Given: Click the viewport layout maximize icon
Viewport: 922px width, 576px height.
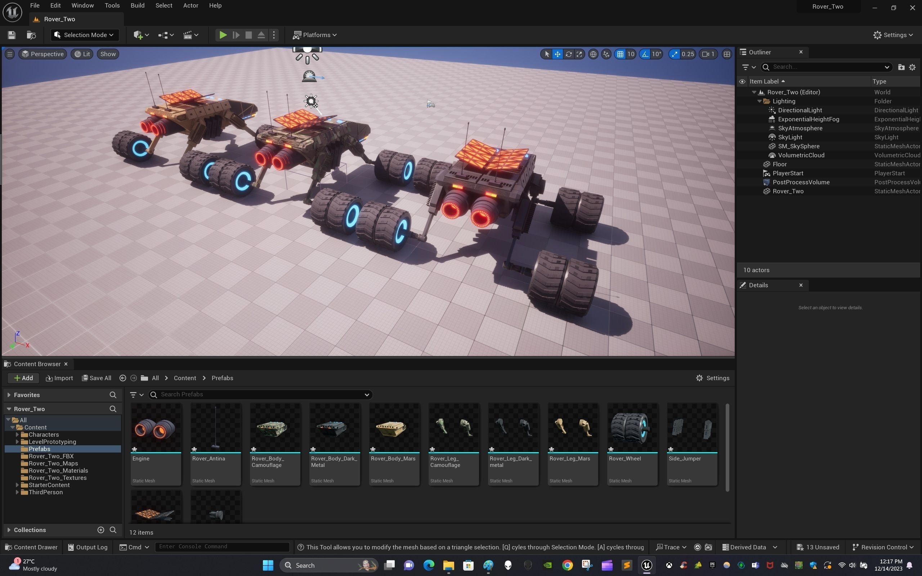Looking at the screenshot, I should tap(726, 54).
